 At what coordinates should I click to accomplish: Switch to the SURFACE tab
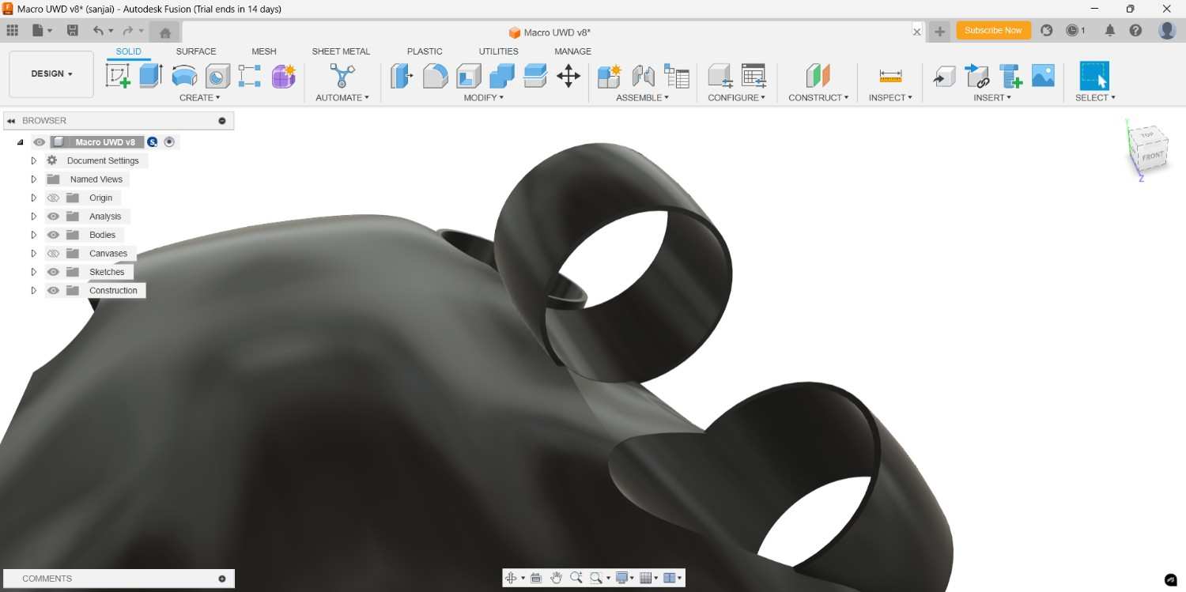tap(196, 51)
